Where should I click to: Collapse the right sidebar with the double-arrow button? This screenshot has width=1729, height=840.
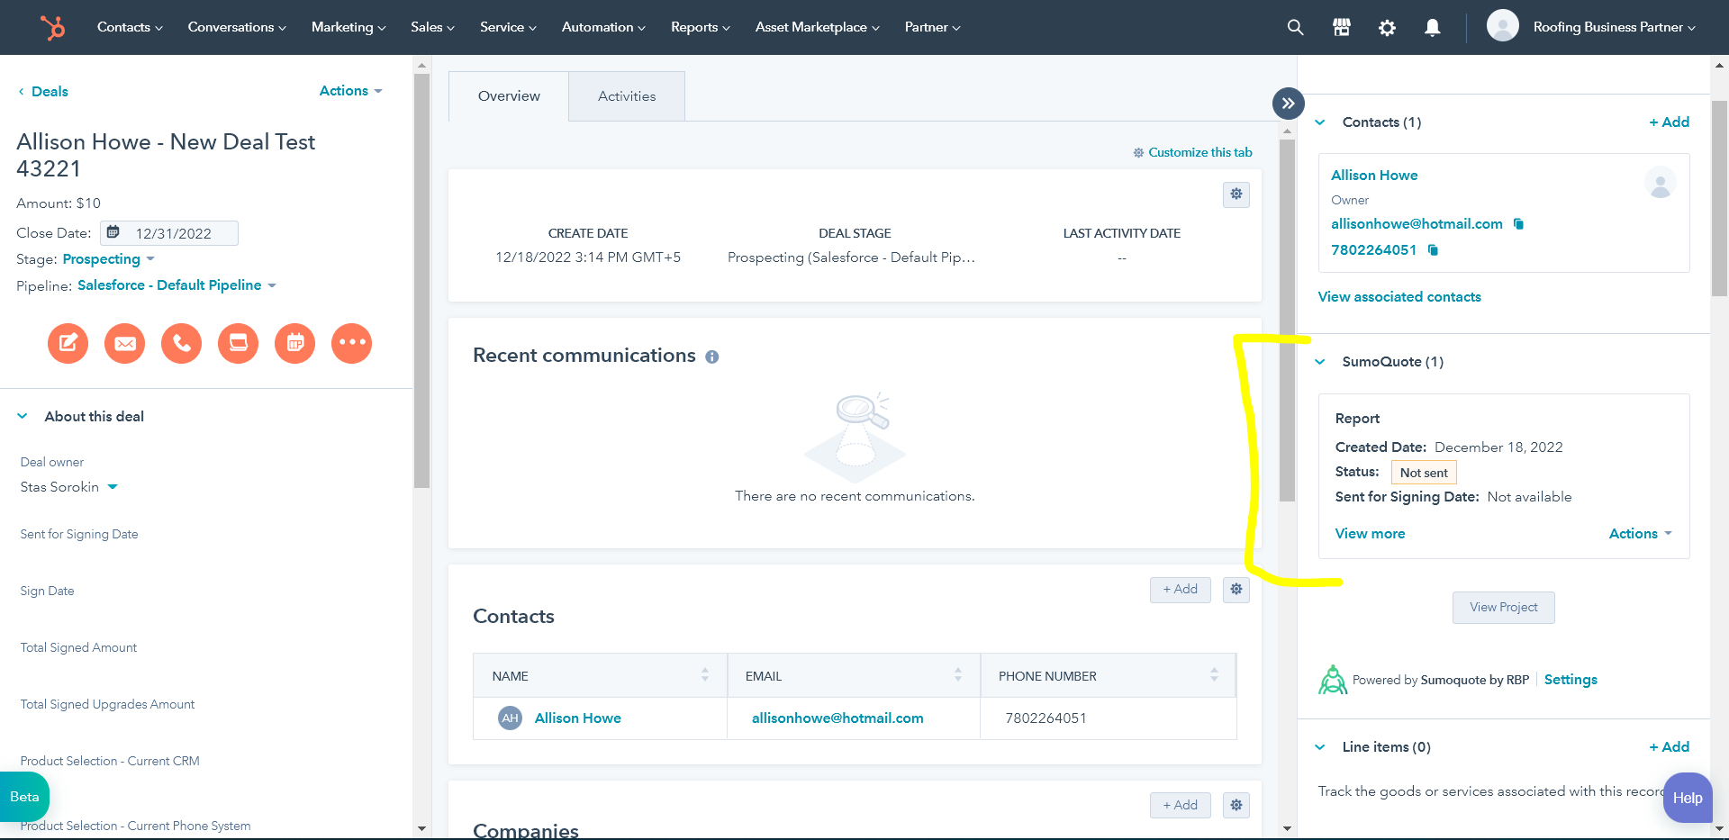click(1289, 104)
